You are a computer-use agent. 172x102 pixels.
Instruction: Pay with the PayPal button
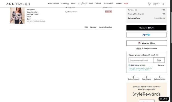[146, 35]
